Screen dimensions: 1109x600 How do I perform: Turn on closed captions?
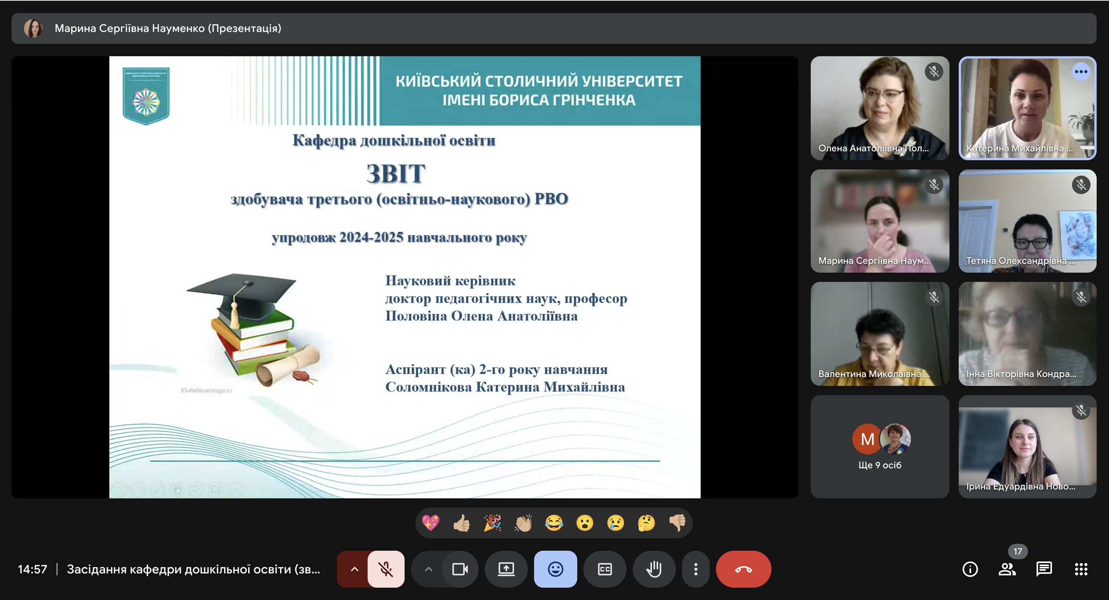pyautogui.click(x=605, y=569)
